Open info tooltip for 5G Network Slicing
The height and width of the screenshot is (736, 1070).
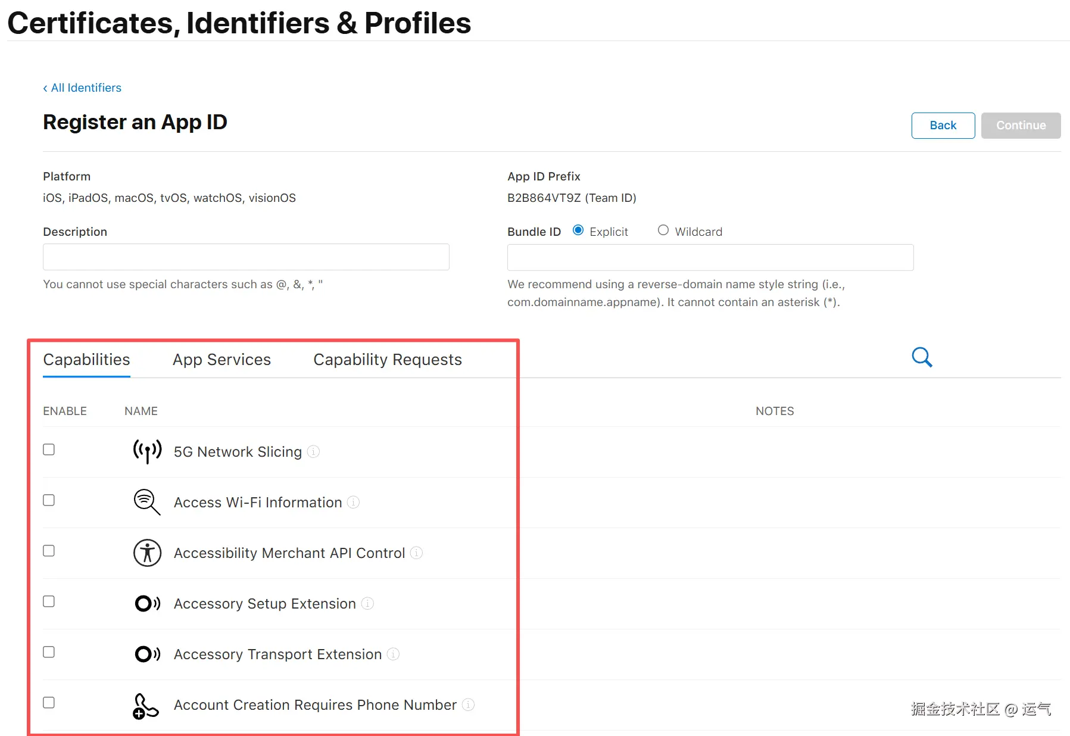313,452
